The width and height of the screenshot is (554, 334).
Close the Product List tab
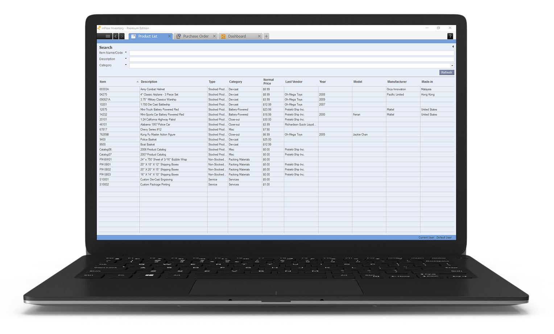[x=169, y=36]
